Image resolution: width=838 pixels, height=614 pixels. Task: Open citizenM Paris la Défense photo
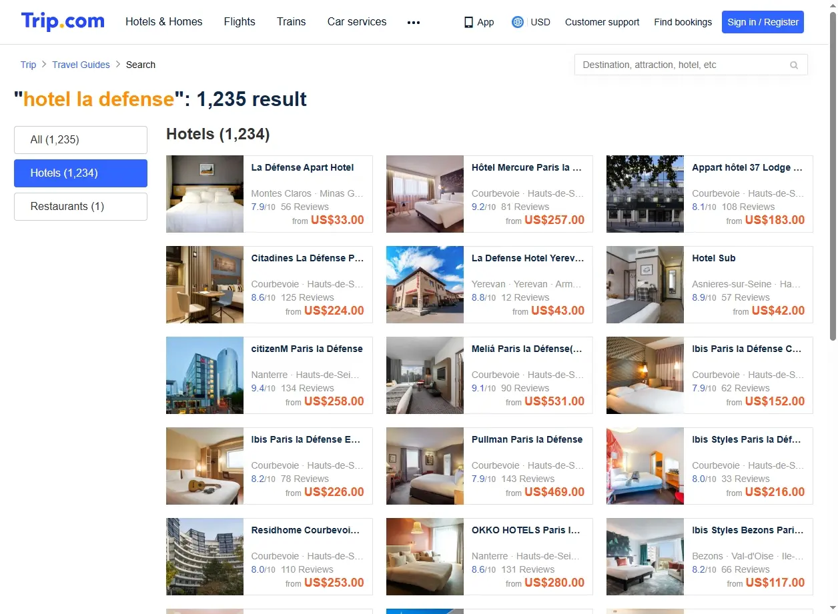point(205,375)
